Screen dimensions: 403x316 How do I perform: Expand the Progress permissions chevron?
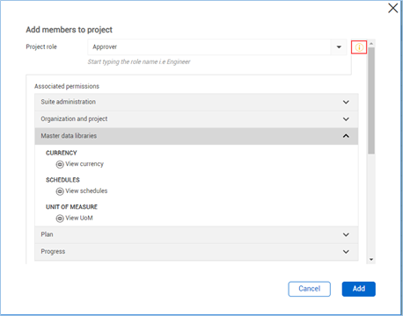(346, 252)
